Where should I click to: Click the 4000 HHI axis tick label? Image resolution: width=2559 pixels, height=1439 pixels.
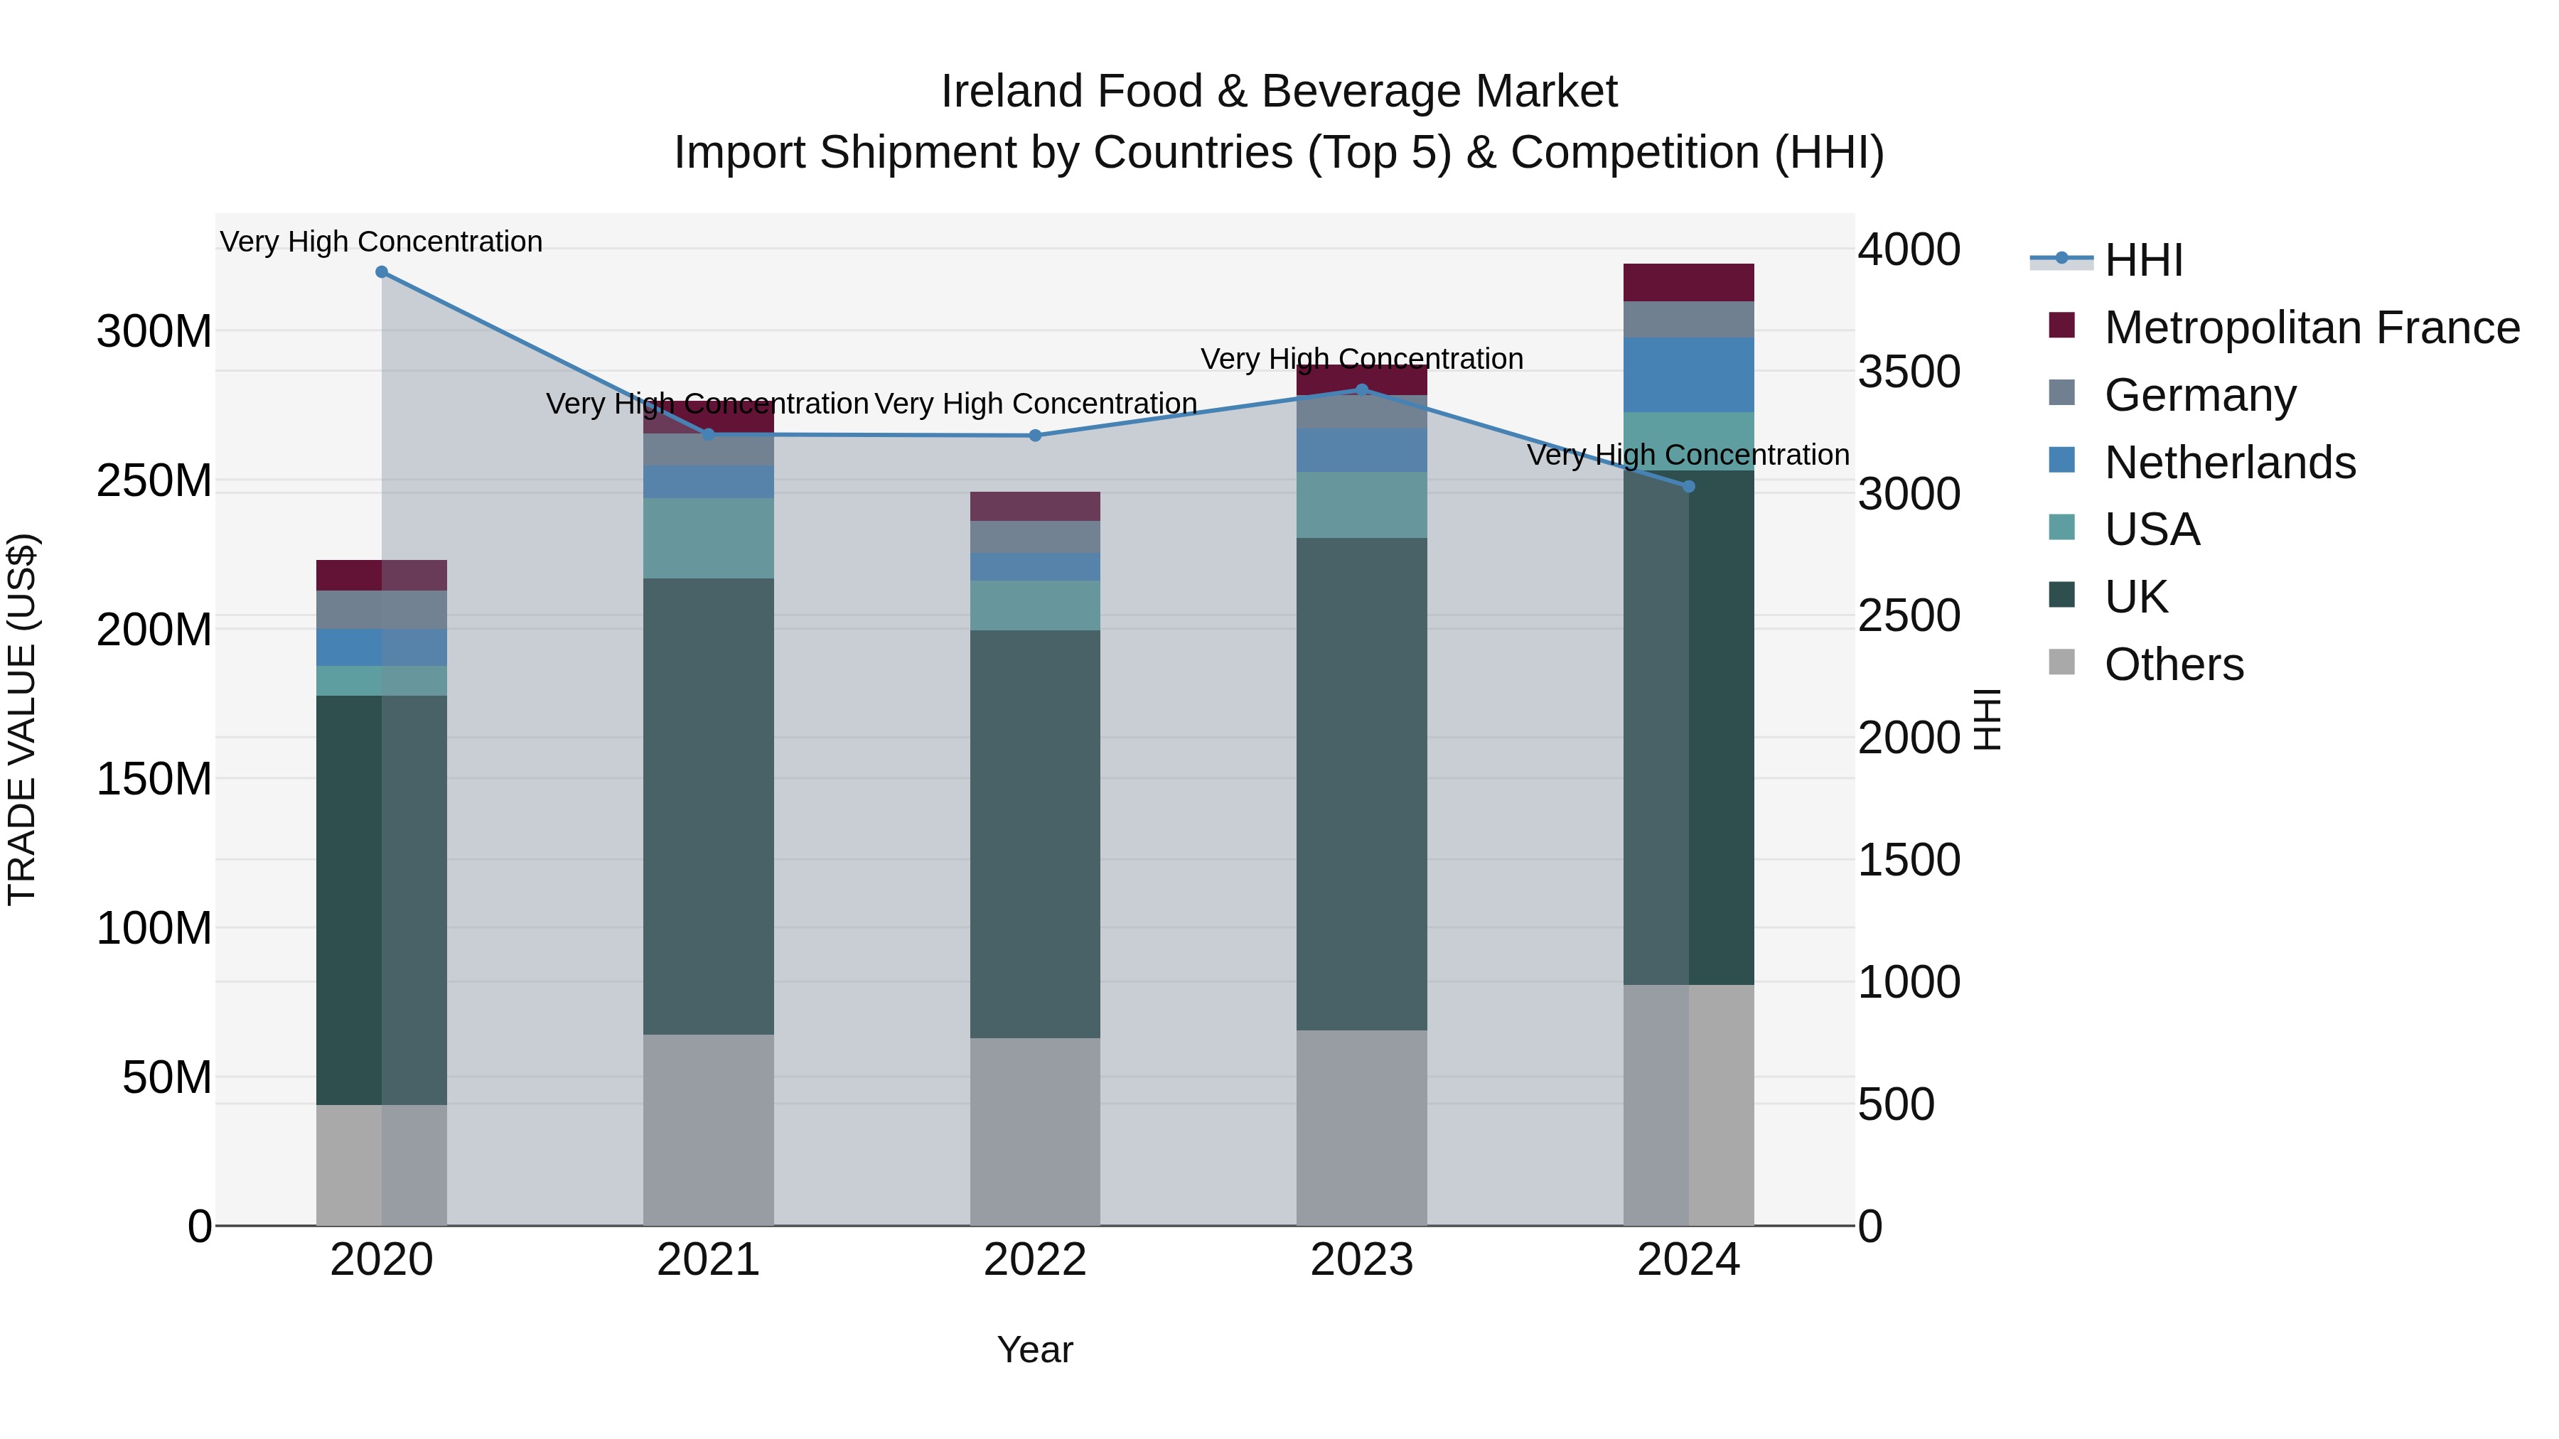tap(1909, 249)
